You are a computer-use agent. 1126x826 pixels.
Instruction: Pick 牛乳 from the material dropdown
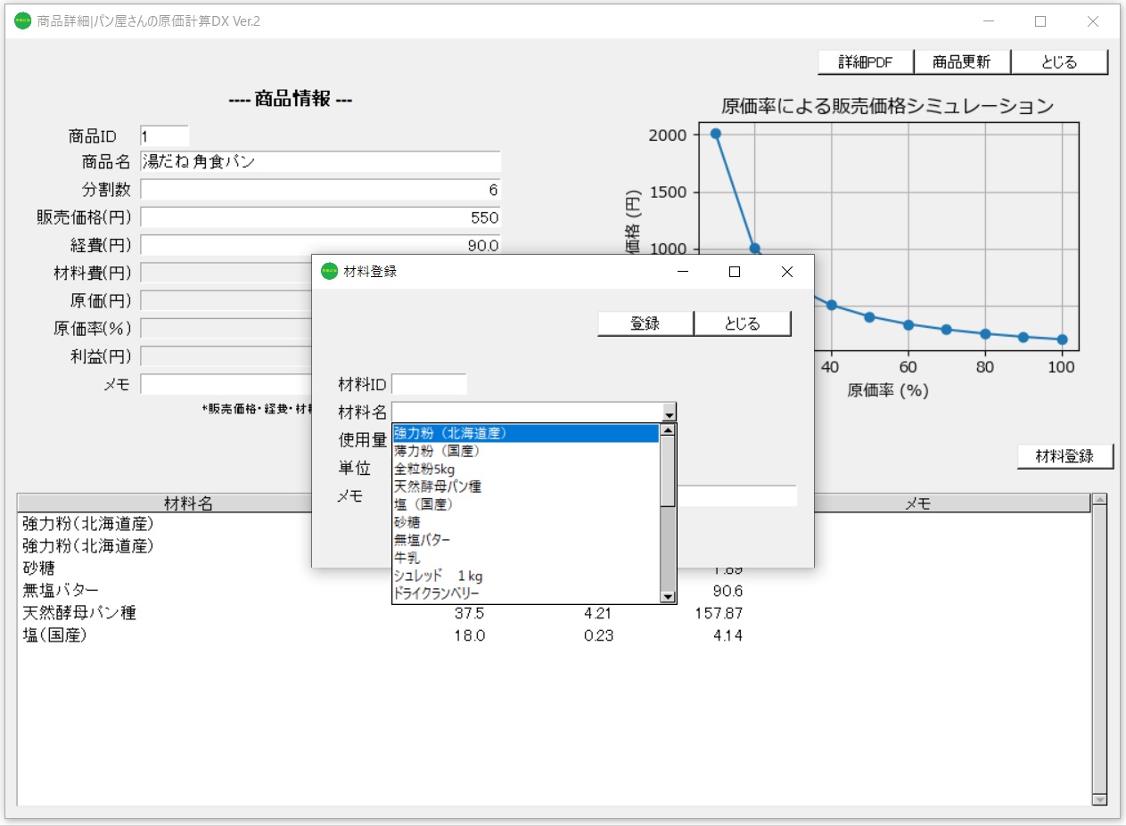point(407,558)
